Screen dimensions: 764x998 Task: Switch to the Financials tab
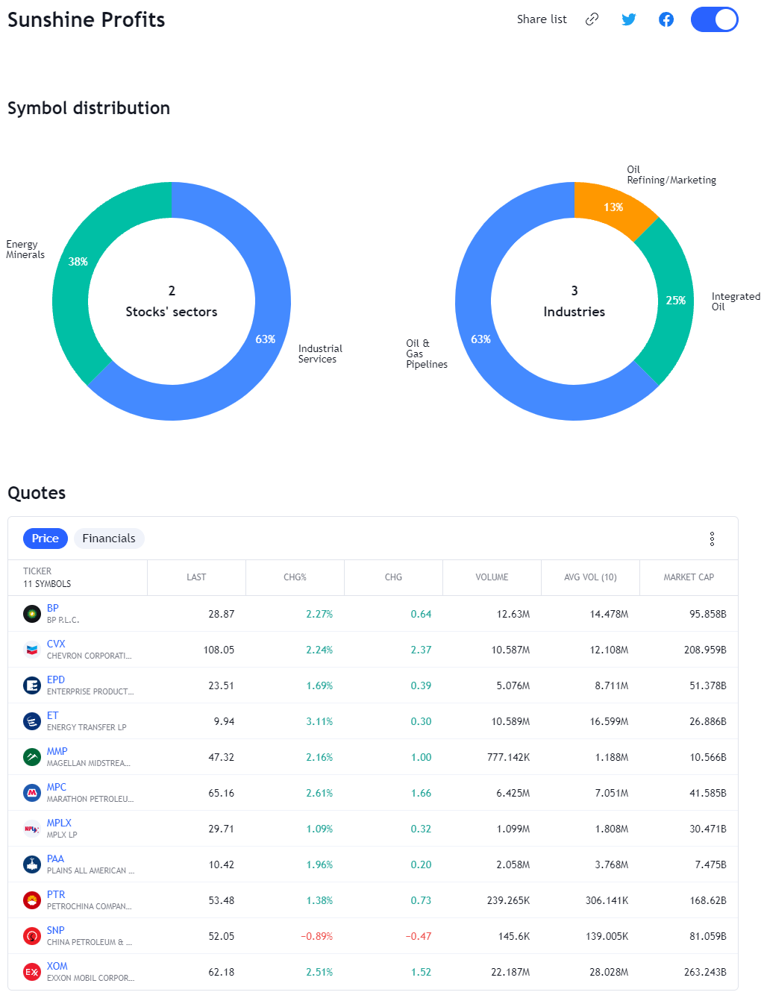pos(109,539)
